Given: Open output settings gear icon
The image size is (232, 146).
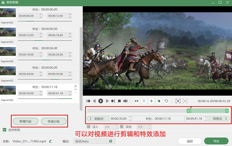Looking at the screenshot, I should click(x=110, y=141).
